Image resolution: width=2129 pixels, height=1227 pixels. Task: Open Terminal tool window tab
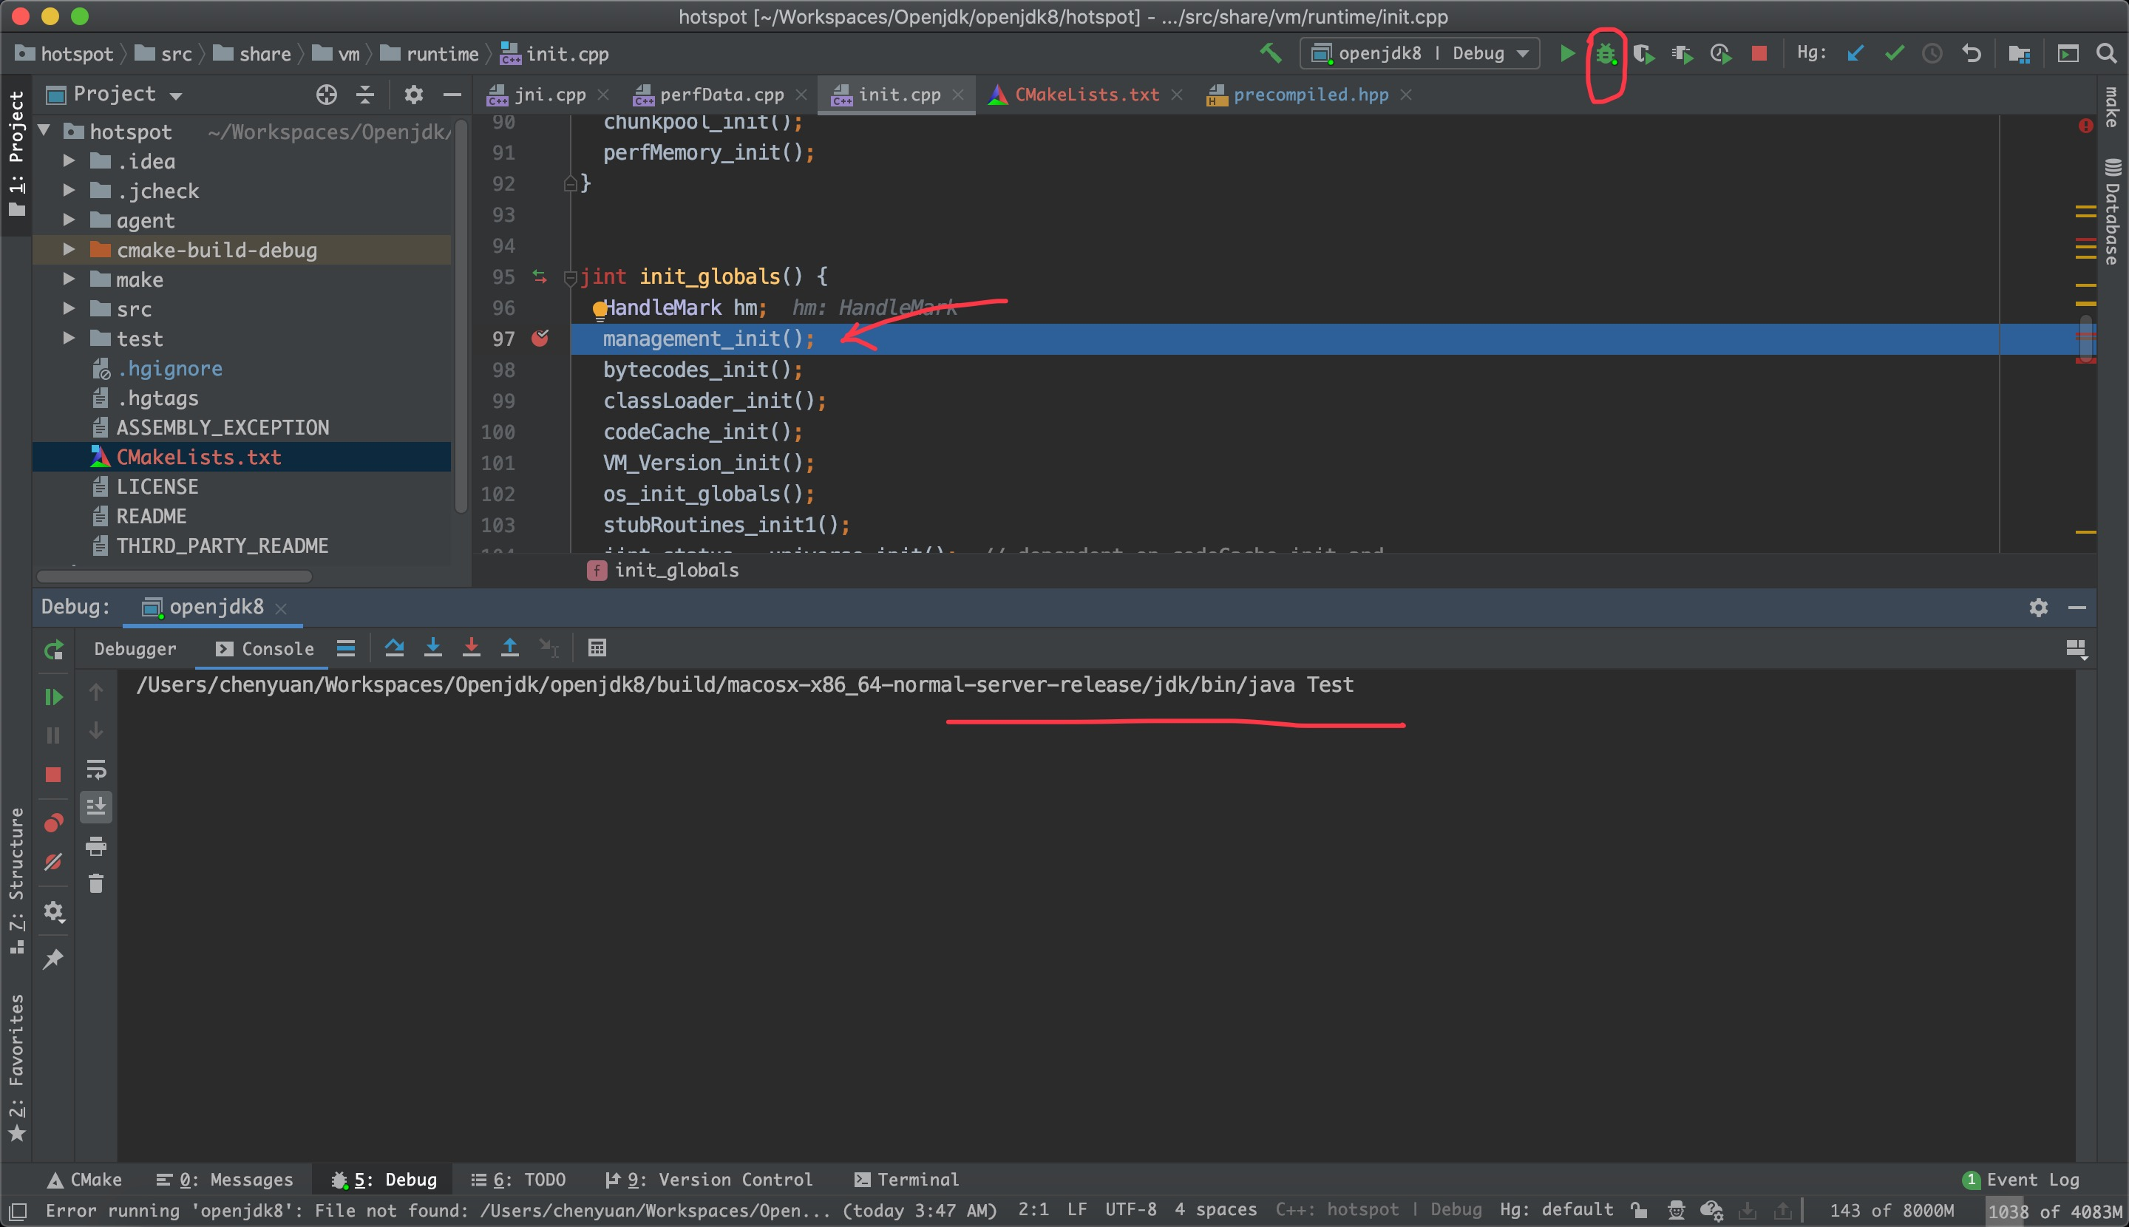pos(906,1180)
